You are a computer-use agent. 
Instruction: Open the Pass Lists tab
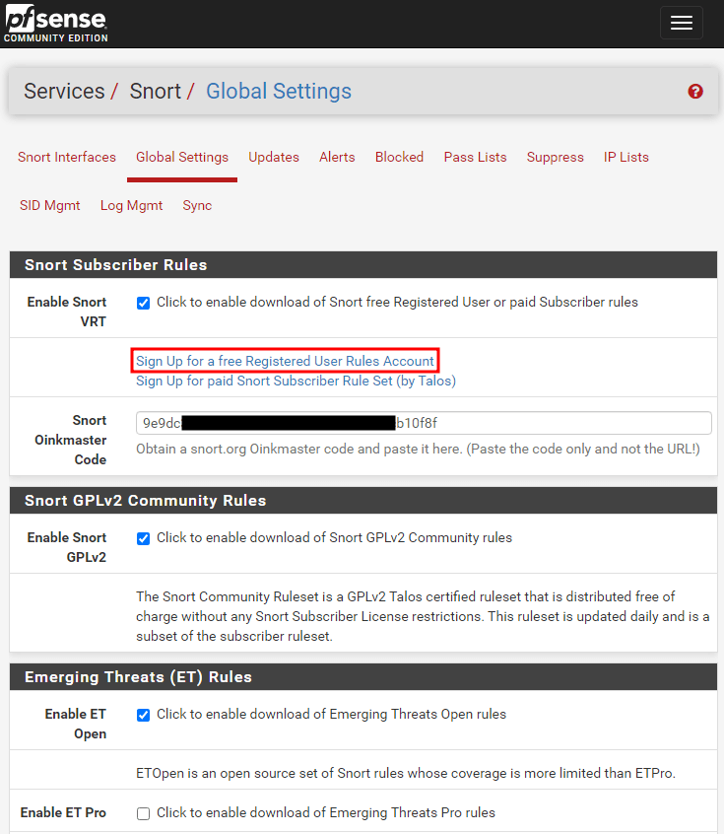point(475,158)
